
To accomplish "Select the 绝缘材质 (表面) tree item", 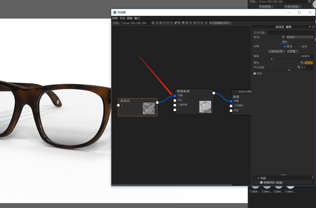I will point(273,182).
